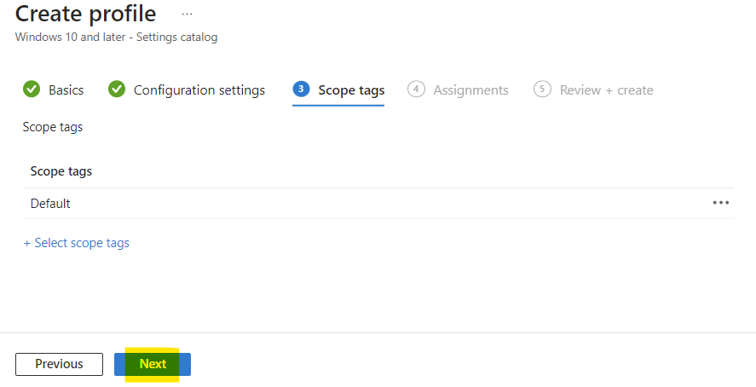
Task: Select the Default scope tag row
Action: (x=378, y=204)
